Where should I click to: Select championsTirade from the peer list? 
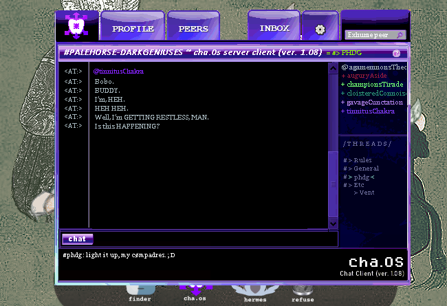(374, 85)
